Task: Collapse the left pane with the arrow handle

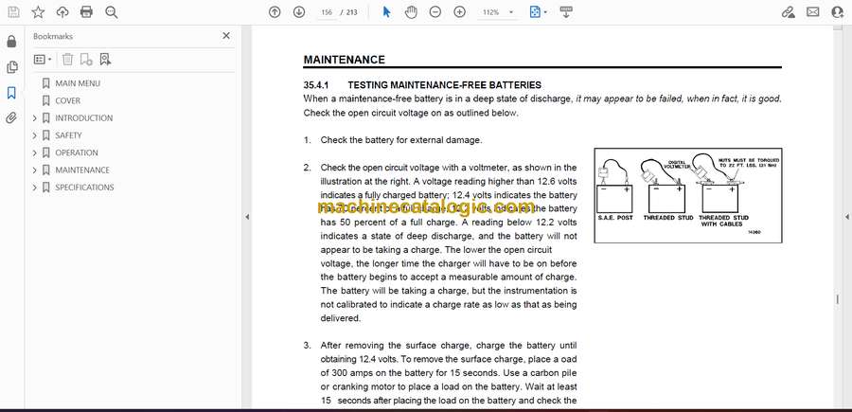Action: coord(247,217)
